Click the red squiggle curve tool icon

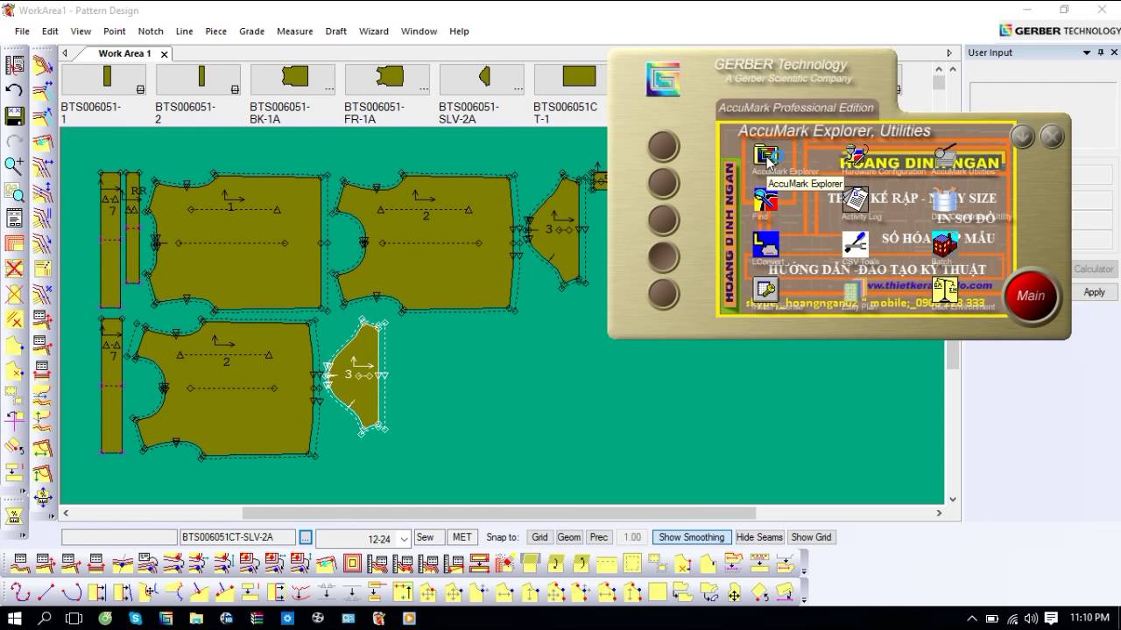[x=18, y=592]
